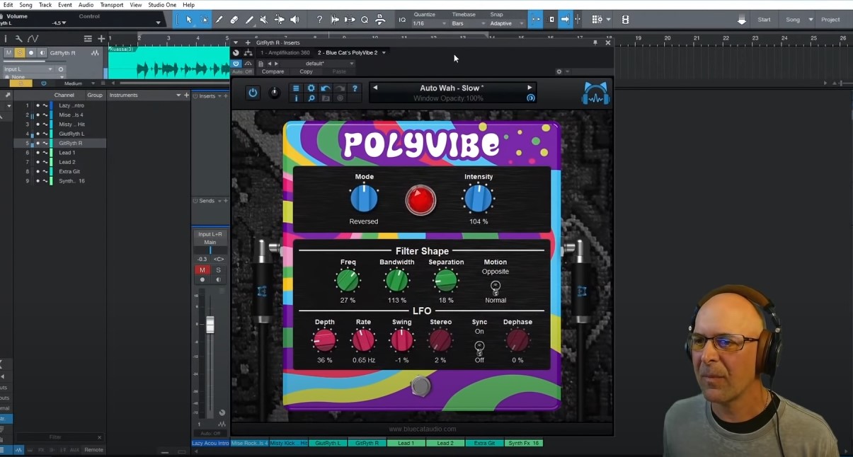Select the Range tool
Viewport: 853px width, 457px height.
tap(204, 20)
